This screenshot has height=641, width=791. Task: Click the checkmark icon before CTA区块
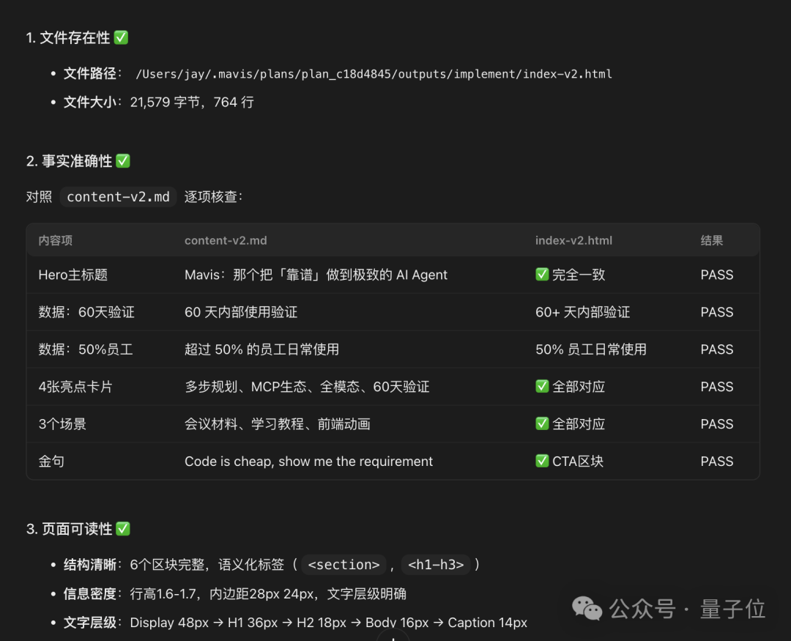point(542,461)
